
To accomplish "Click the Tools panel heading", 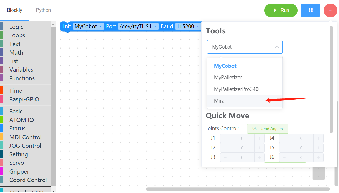I will [216, 31].
